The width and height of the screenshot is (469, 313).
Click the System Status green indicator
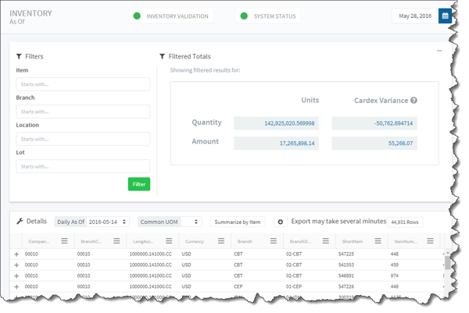click(x=244, y=16)
